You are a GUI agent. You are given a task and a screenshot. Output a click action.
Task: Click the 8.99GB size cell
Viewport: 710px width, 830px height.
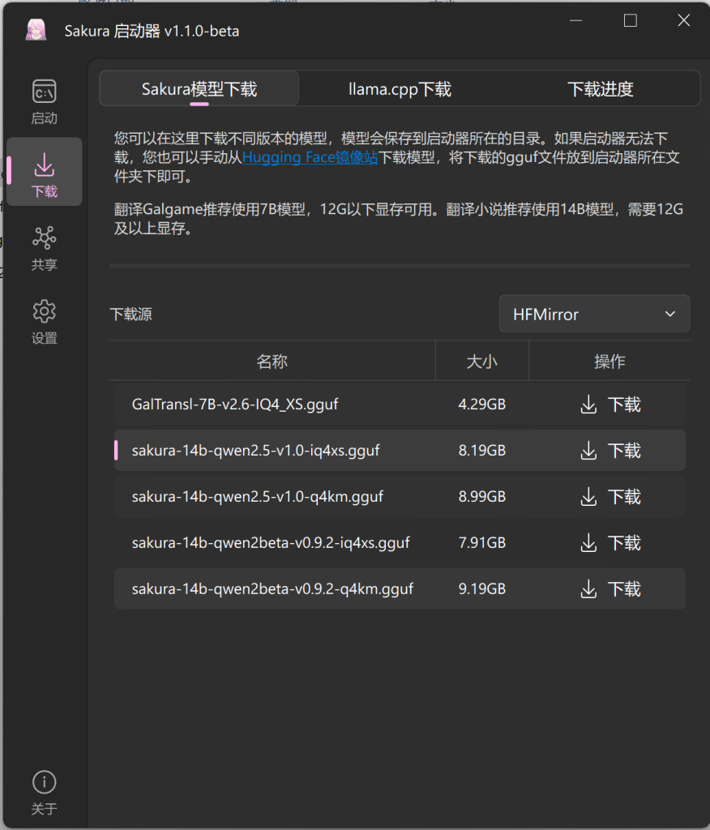click(x=481, y=497)
